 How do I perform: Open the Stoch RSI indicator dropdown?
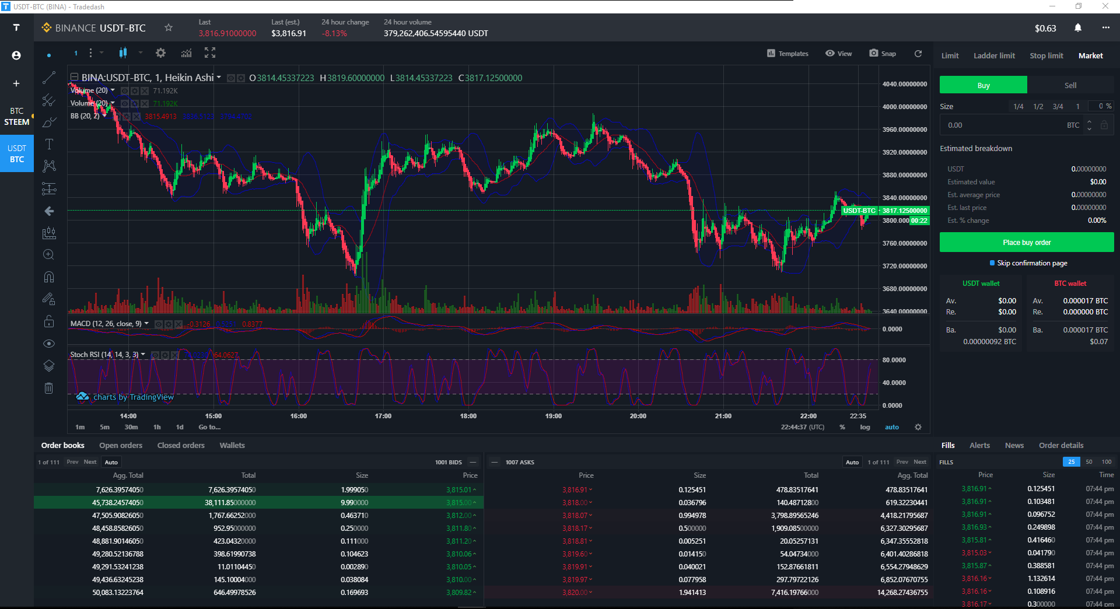[143, 355]
